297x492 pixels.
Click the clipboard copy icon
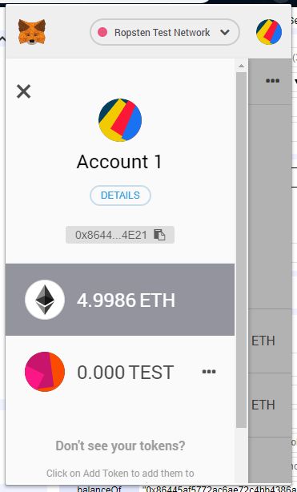point(159,235)
